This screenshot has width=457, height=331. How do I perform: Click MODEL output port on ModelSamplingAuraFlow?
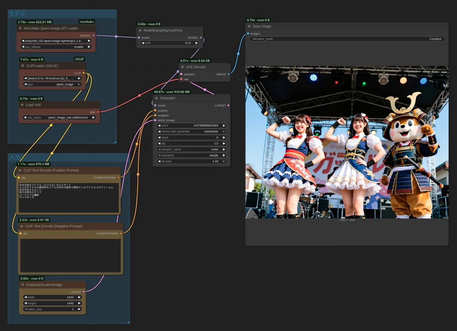click(x=201, y=37)
